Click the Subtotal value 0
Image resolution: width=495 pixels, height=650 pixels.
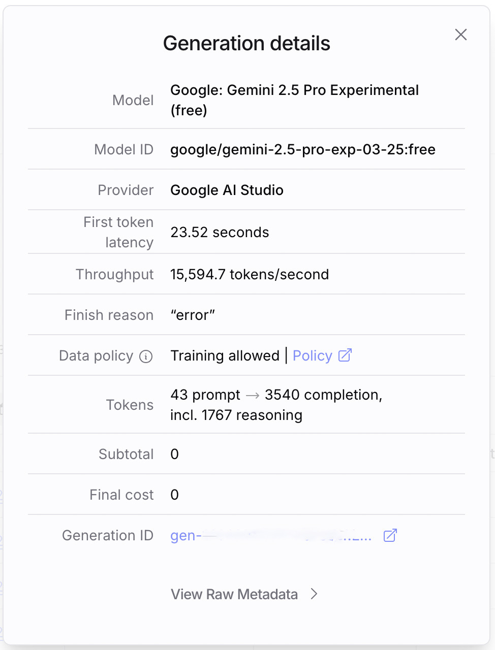174,454
